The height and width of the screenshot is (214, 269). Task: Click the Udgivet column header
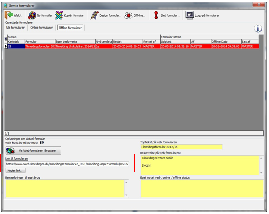[176, 42]
